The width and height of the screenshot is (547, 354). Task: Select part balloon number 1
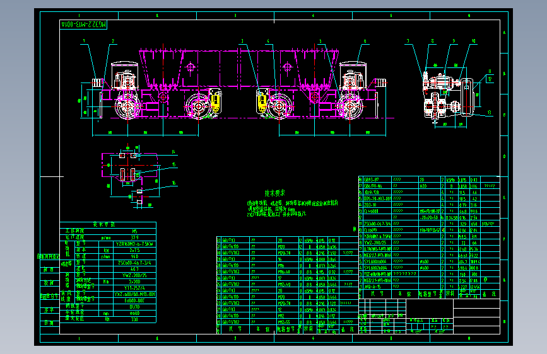coord(84,41)
